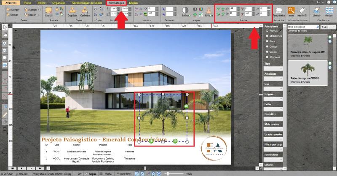Image resolution: width=337 pixels, height=176 pixels.
Task: Click the Avançar bring forward button
Action: pyautogui.click(x=11, y=9)
